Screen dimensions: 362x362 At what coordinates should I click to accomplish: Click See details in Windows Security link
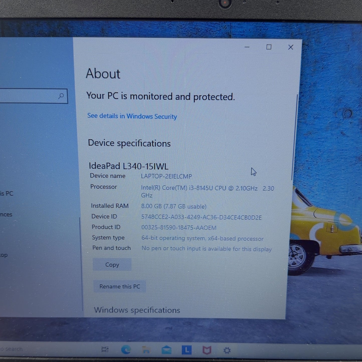coord(132,116)
